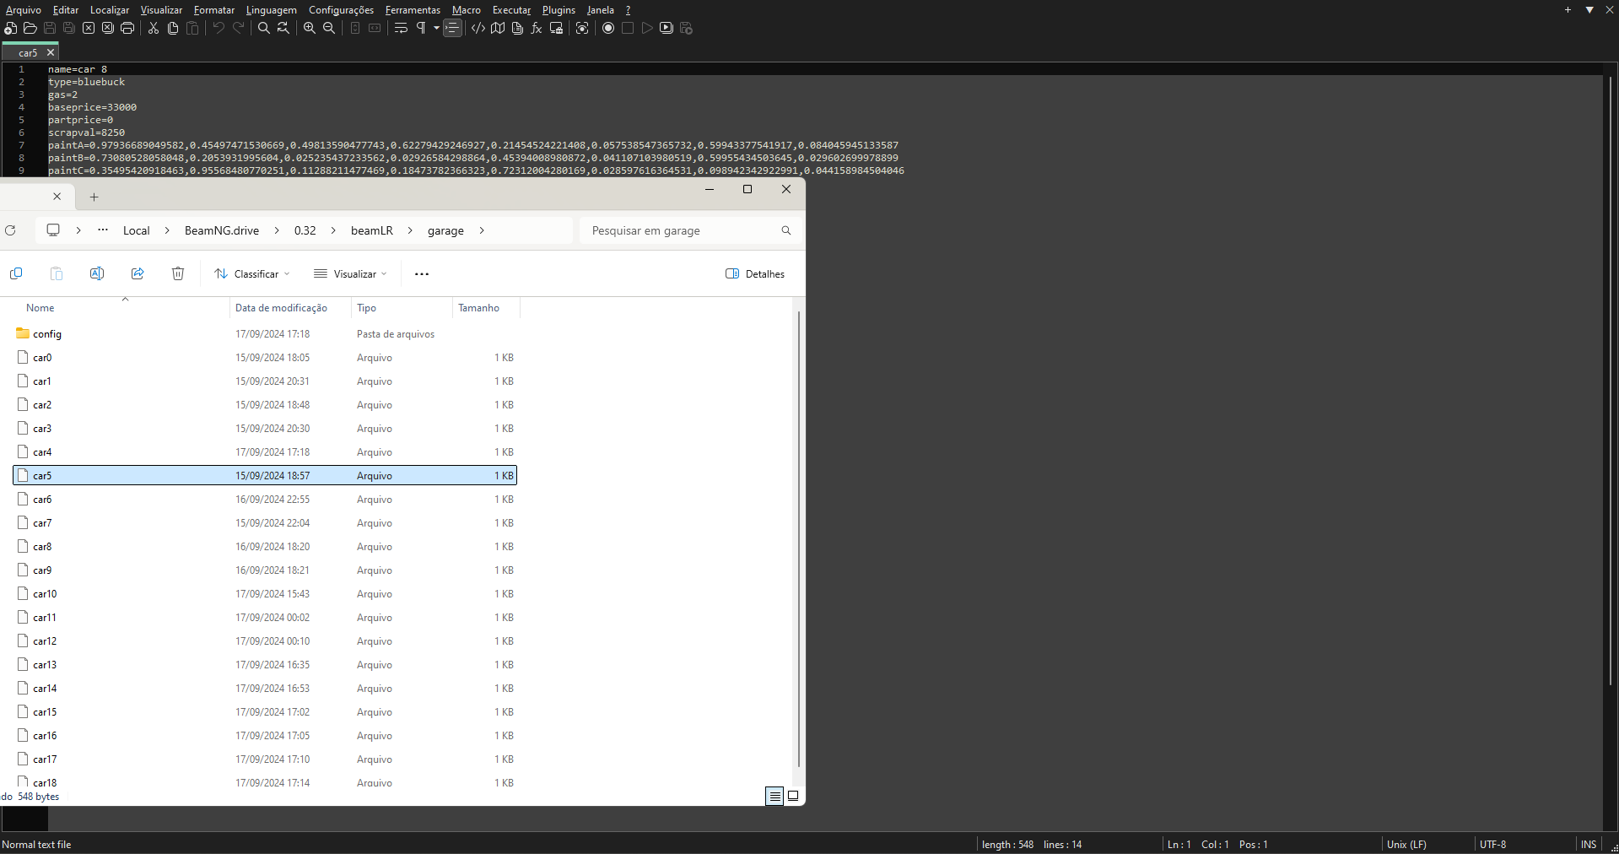Screen dimensions: 1619x854
Task: Refresh the garage folder in Explorer
Action: (x=11, y=230)
